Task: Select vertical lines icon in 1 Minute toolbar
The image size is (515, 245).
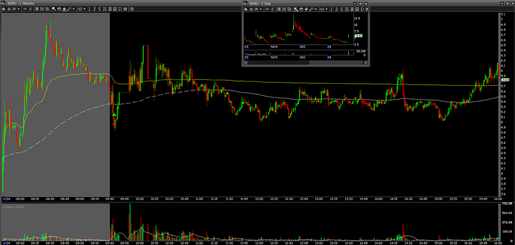Action: coord(30,9)
